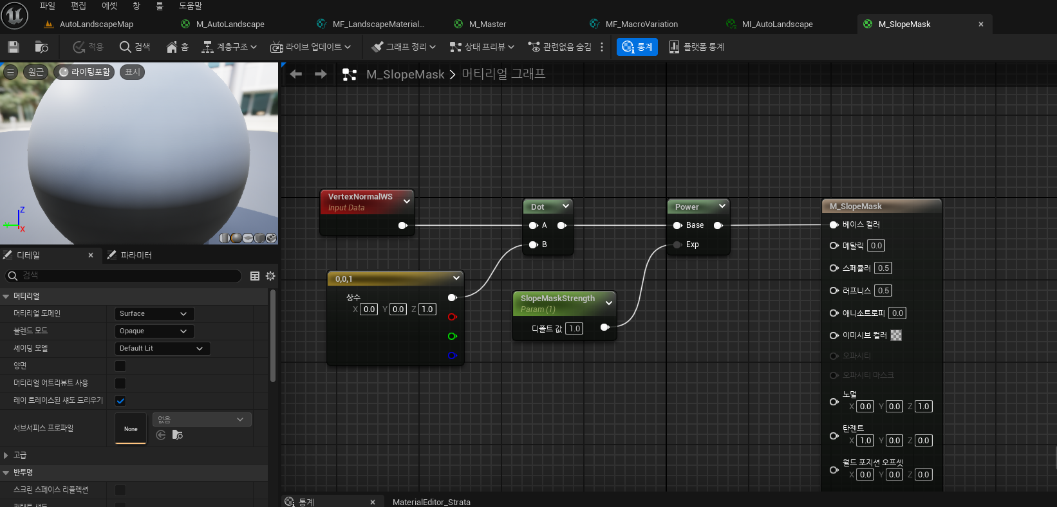The width and height of the screenshot is (1057, 507).
Task: Select the sphere preview mesh icon
Action: (x=236, y=238)
